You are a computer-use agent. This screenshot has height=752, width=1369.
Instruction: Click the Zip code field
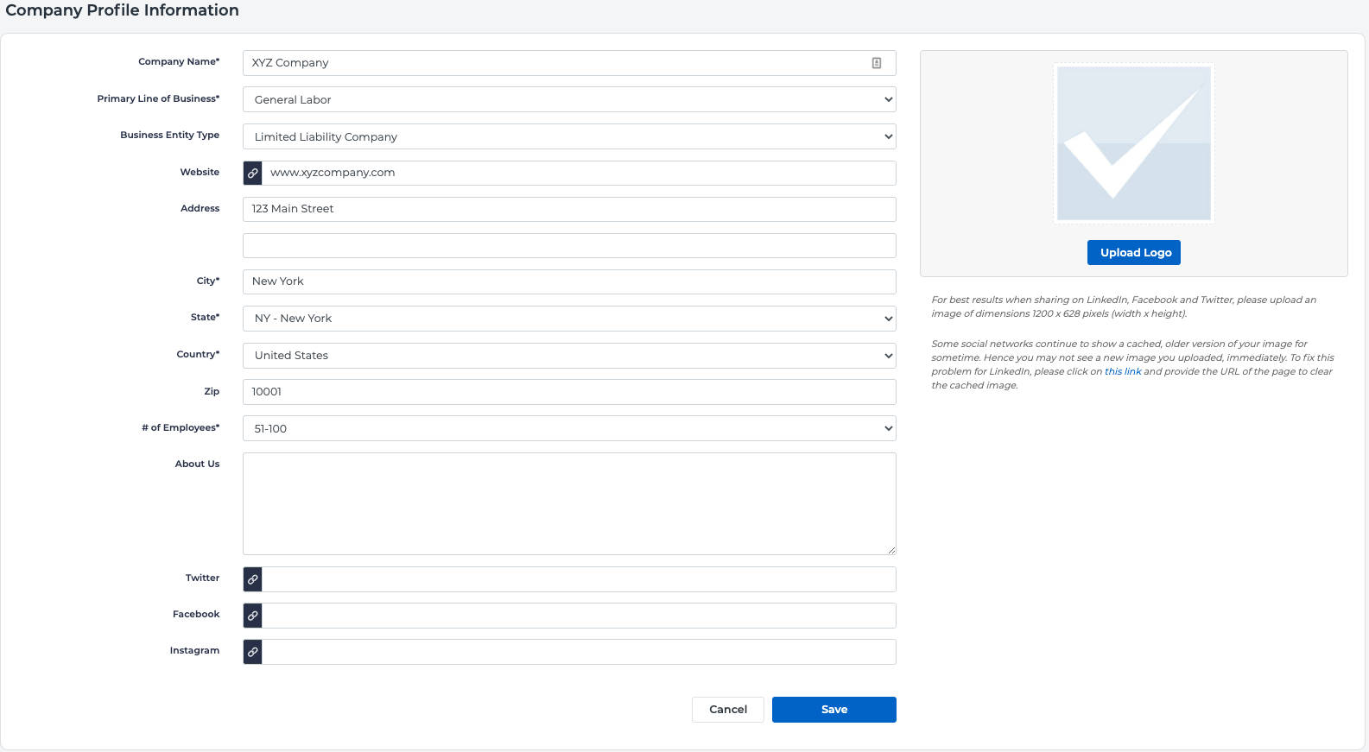click(568, 392)
